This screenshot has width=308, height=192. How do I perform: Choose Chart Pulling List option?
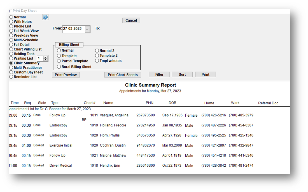[11, 49]
